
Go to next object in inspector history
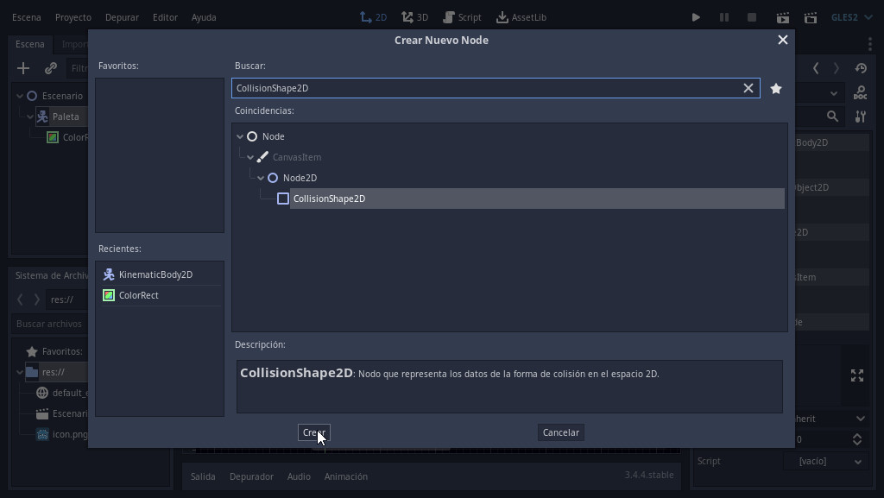[x=836, y=68]
